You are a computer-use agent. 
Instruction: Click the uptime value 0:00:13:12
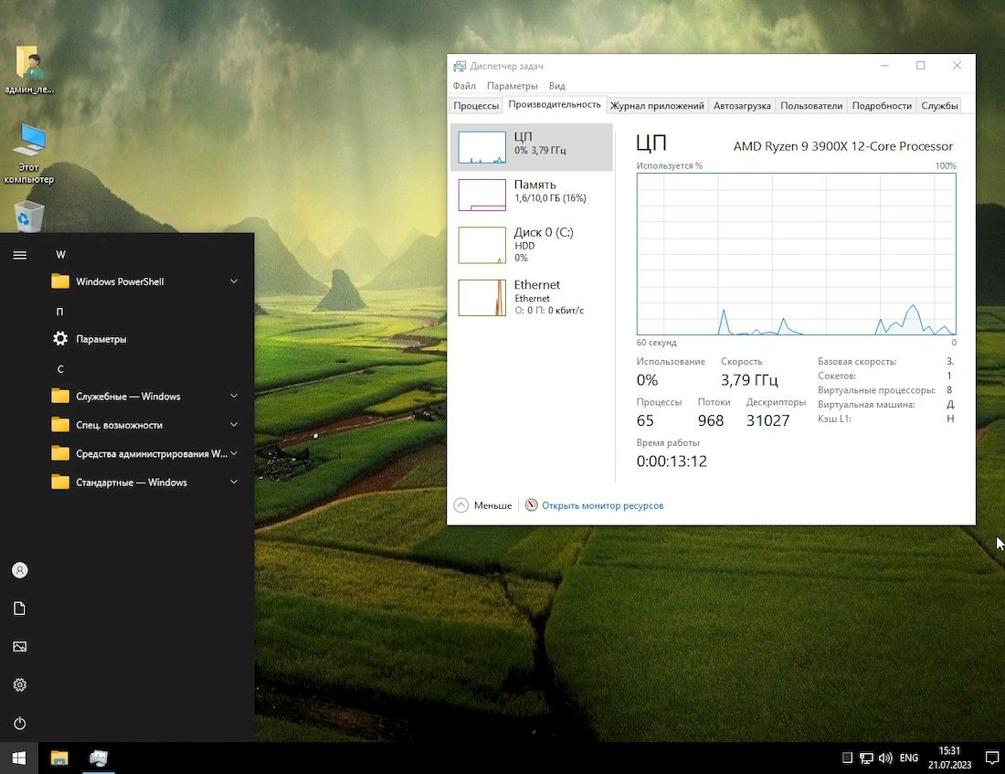point(672,461)
